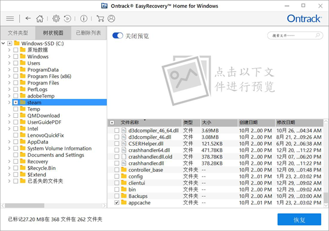Click the controller_base folder icon
The height and width of the screenshot is (231, 329).
(124, 169)
